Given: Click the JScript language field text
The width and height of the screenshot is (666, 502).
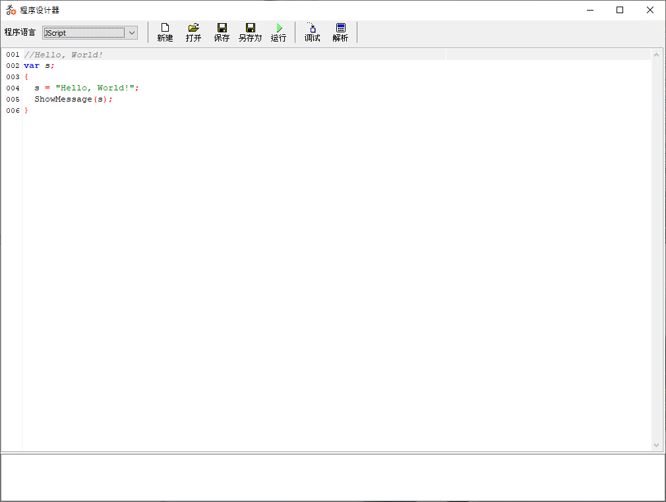Looking at the screenshot, I should click(x=55, y=33).
